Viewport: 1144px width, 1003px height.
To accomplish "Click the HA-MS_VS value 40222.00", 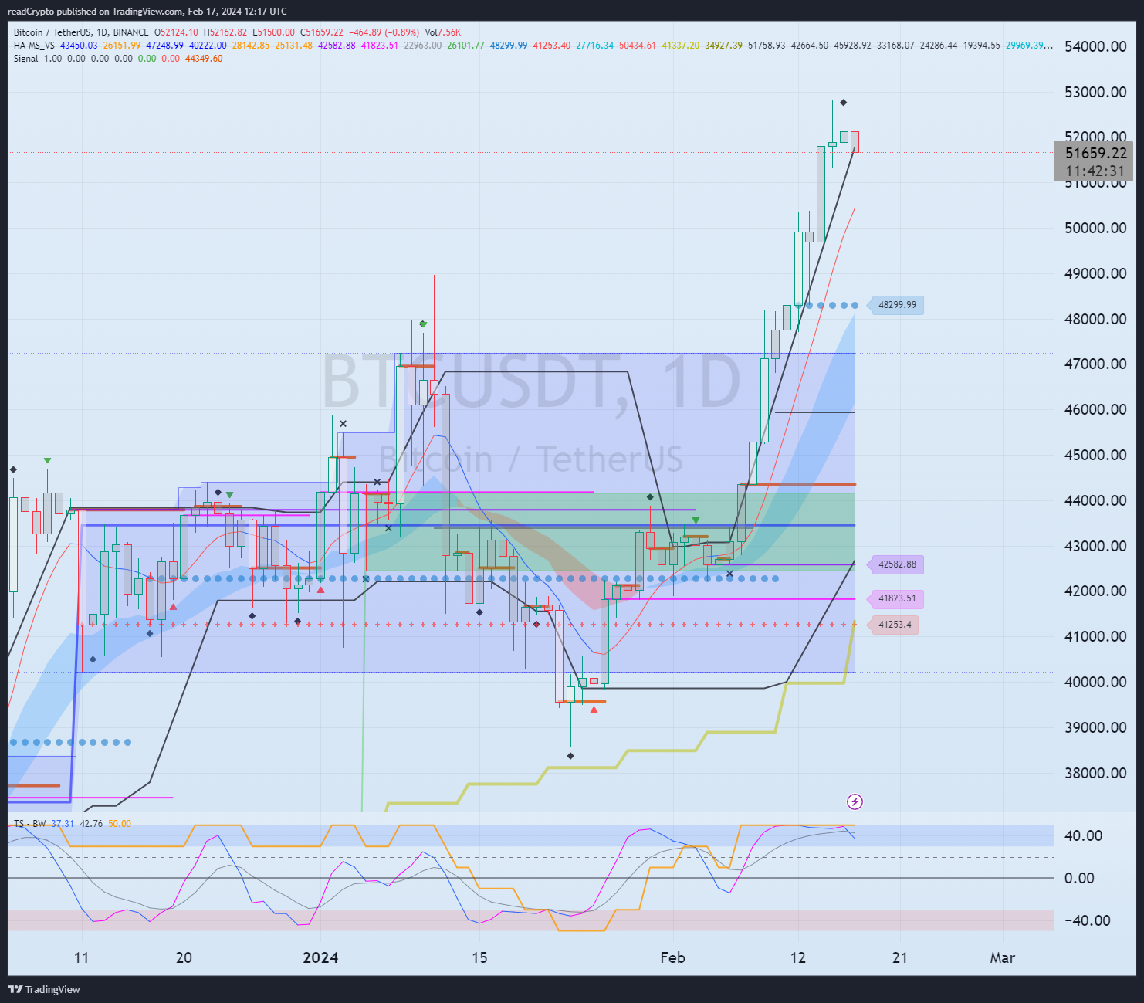I will pyautogui.click(x=208, y=46).
